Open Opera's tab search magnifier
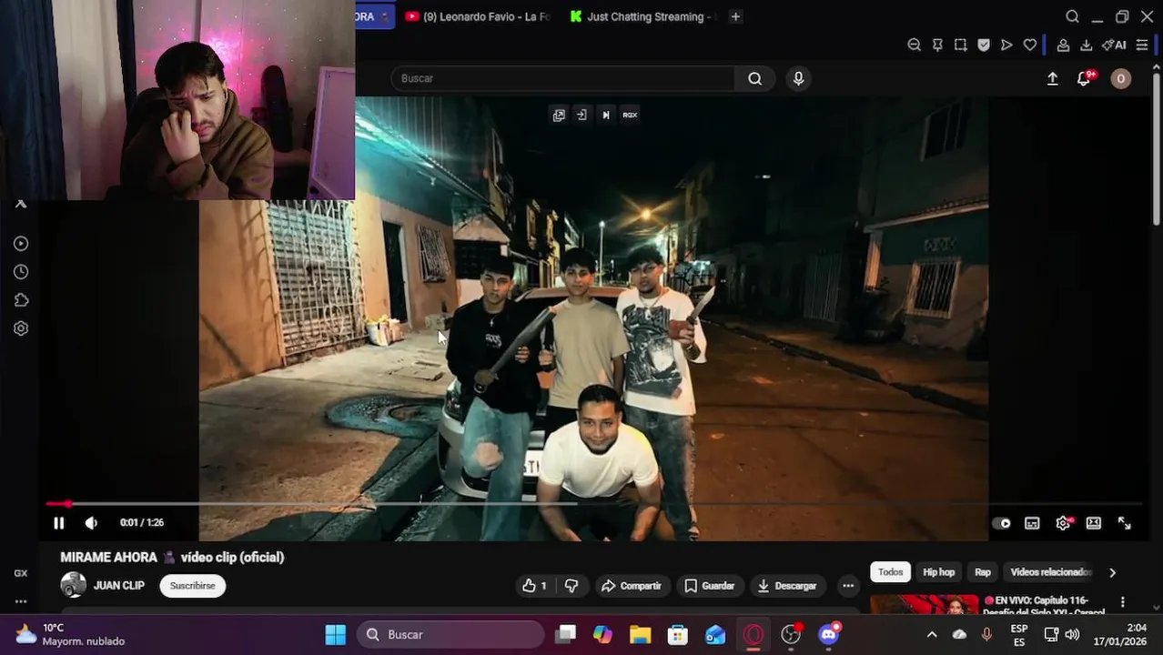Screen dimensions: 1163x655 tap(1072, 16)
